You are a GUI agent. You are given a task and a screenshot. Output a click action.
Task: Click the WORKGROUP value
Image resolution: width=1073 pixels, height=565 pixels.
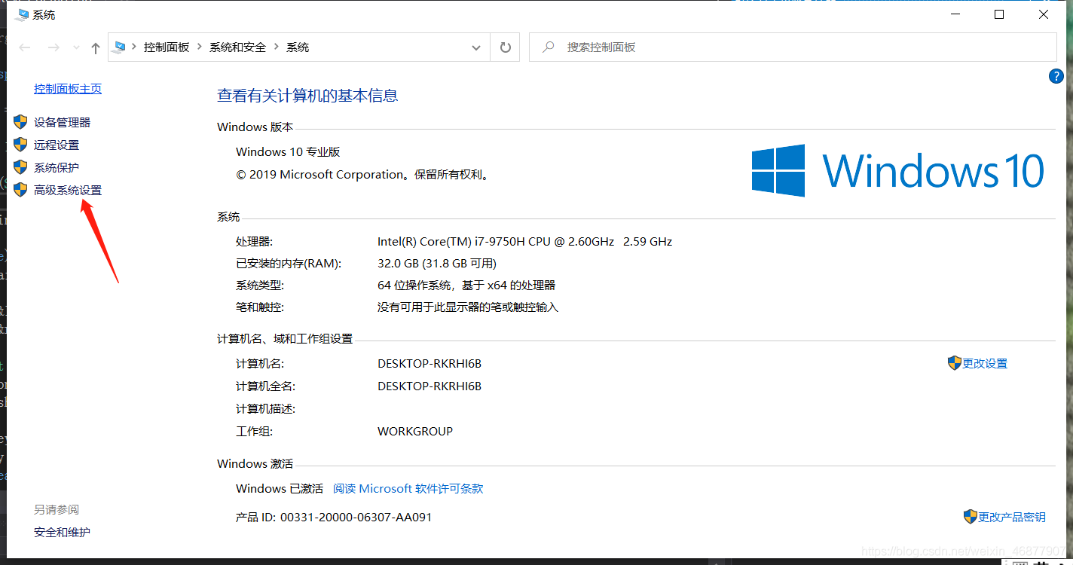pyautogui.click(x=415, y=431)
